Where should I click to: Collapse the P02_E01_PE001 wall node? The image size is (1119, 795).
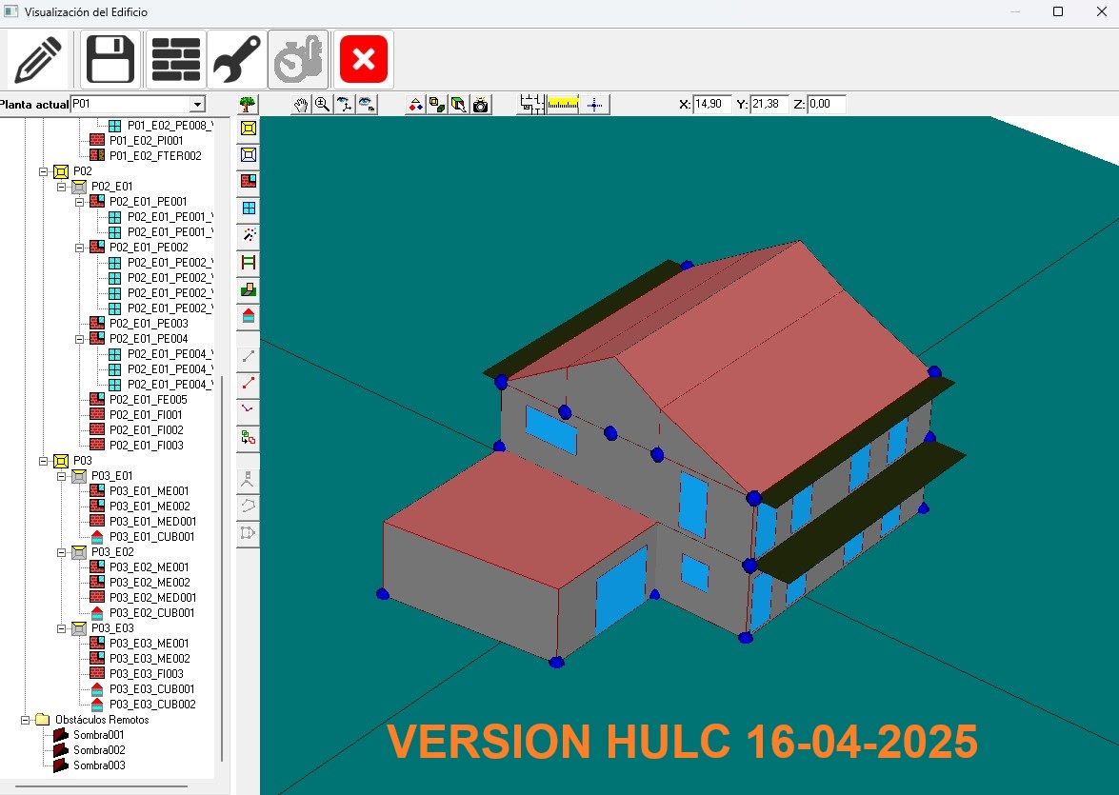80,202
